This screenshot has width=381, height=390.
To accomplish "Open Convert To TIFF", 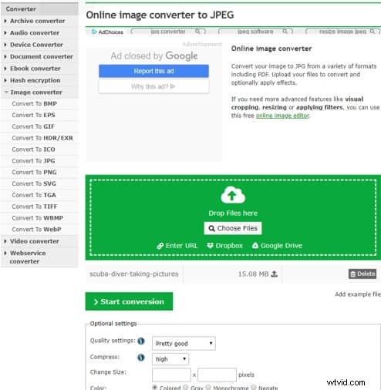I will [x=35, y=207].
